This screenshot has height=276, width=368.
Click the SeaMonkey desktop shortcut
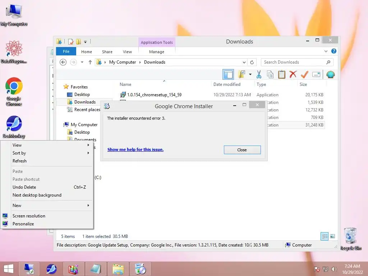[x=14, y=127]
